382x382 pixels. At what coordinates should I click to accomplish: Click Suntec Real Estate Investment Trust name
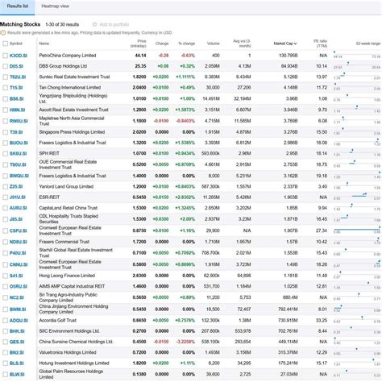(x=74, y=77)
